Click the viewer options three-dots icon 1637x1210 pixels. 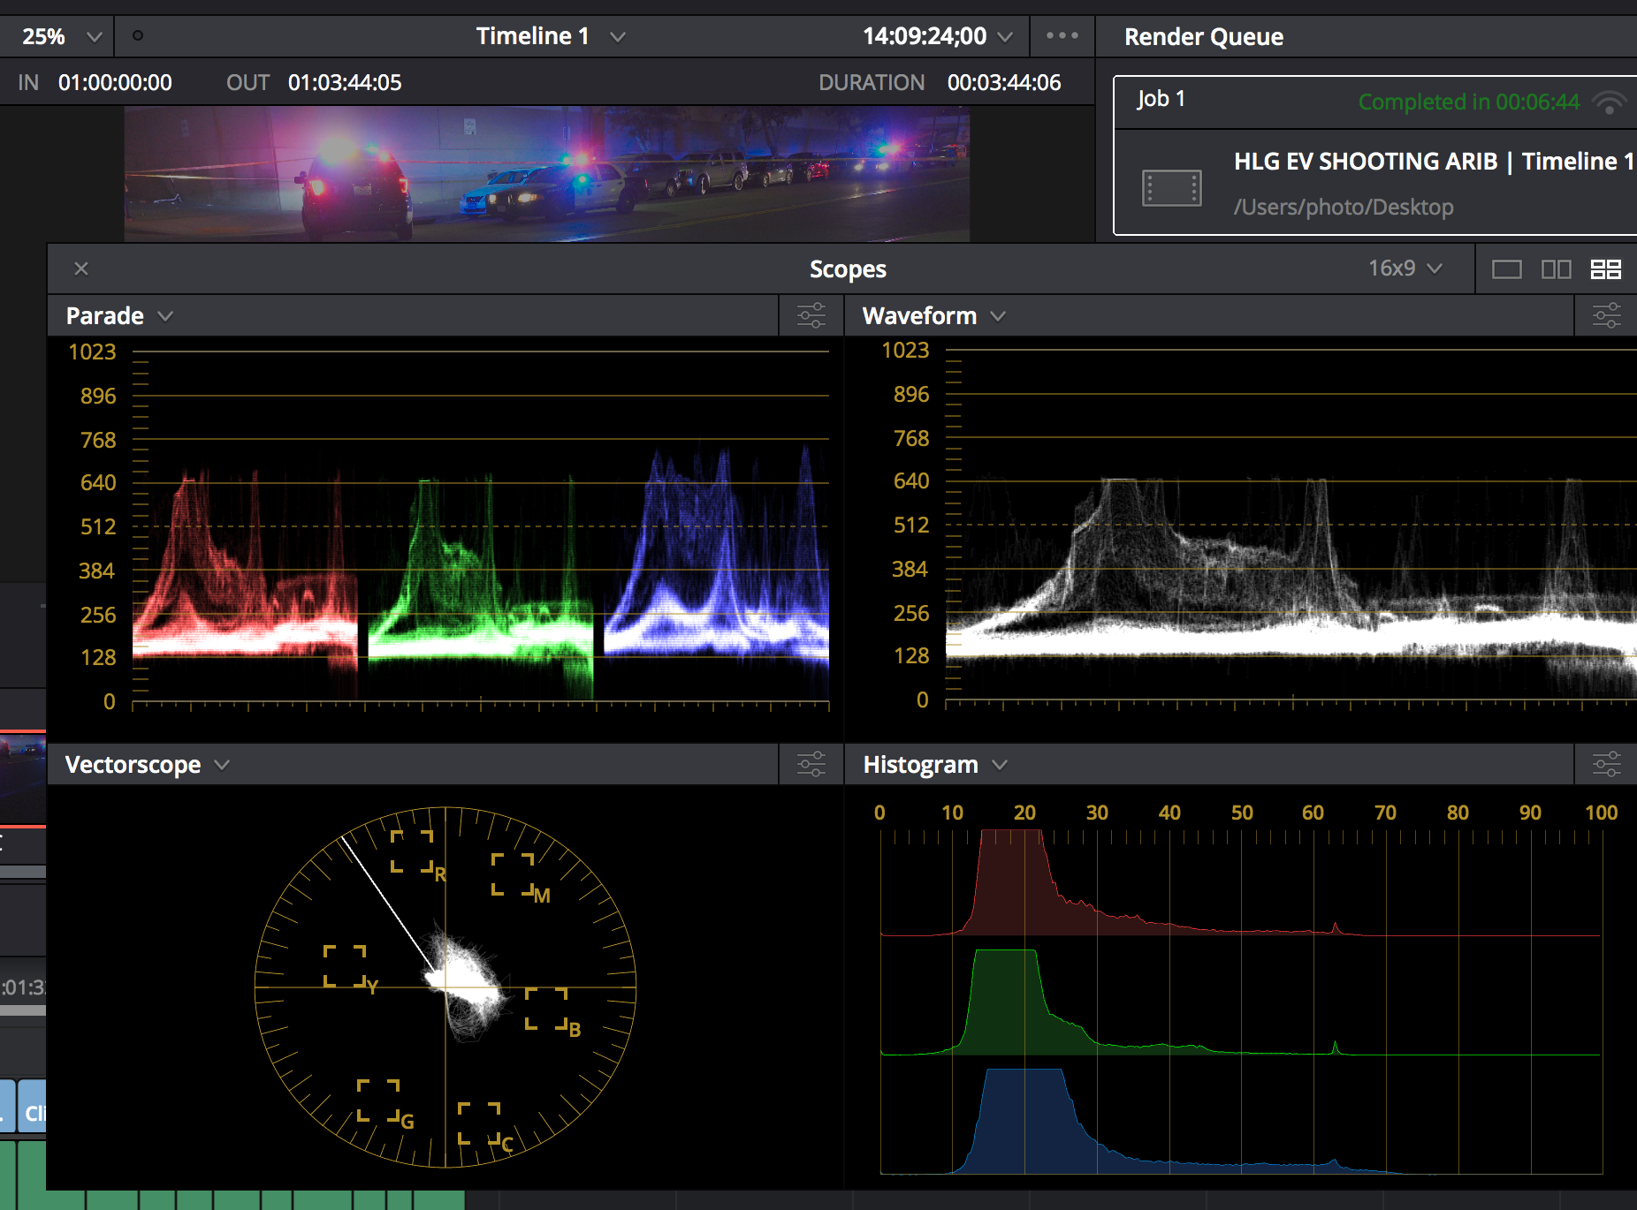tap(1062, 36)
